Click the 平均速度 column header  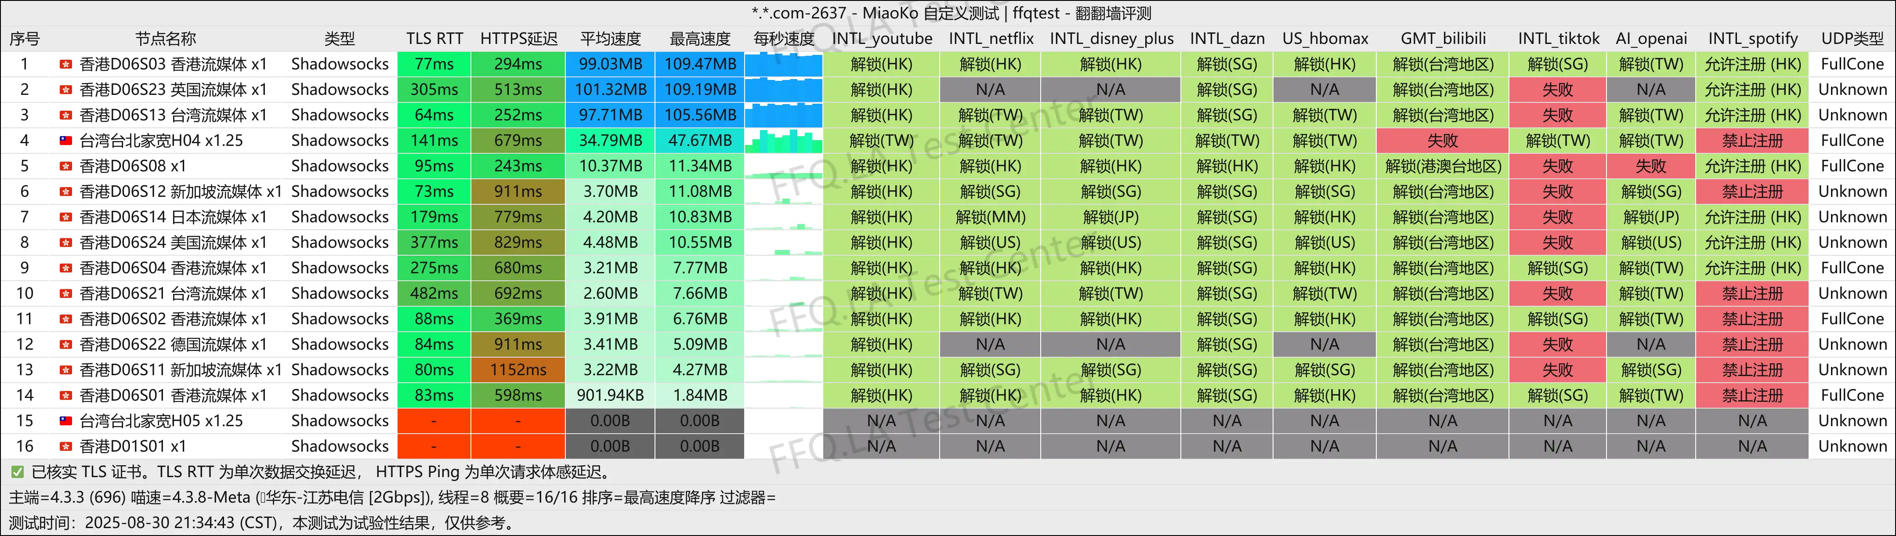click(610, 39)
